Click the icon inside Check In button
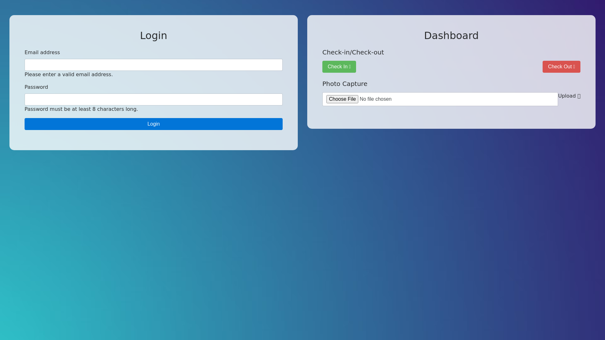 (x=350, y=67)
